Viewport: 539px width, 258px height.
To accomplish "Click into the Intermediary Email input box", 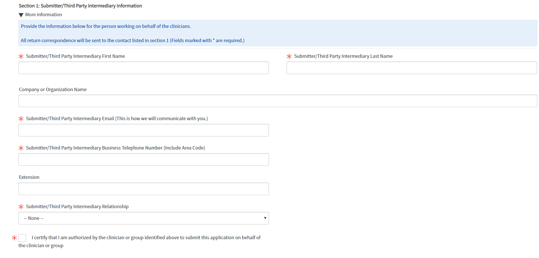I will 144,130.
